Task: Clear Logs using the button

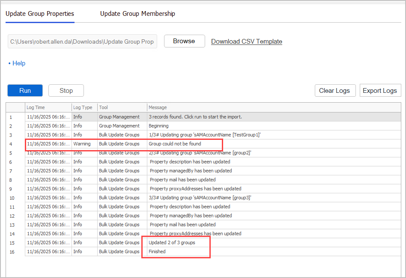Action: pyautogui.click(x=334, y=91)
